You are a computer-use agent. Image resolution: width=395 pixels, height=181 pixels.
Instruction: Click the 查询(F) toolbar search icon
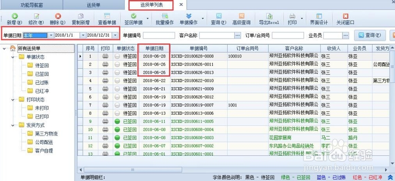219,16
